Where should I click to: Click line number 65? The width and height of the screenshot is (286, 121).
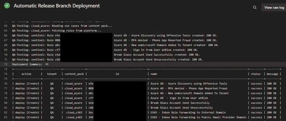[6, 31]
